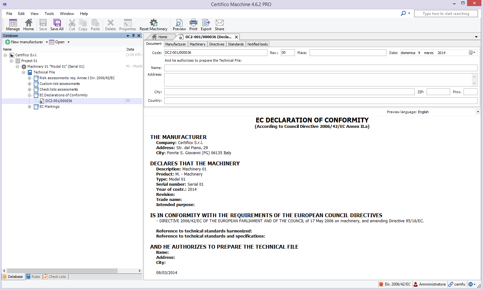
Task: Click the Share envelope icon
Action: pyautogui.click(x=219, y=25)
